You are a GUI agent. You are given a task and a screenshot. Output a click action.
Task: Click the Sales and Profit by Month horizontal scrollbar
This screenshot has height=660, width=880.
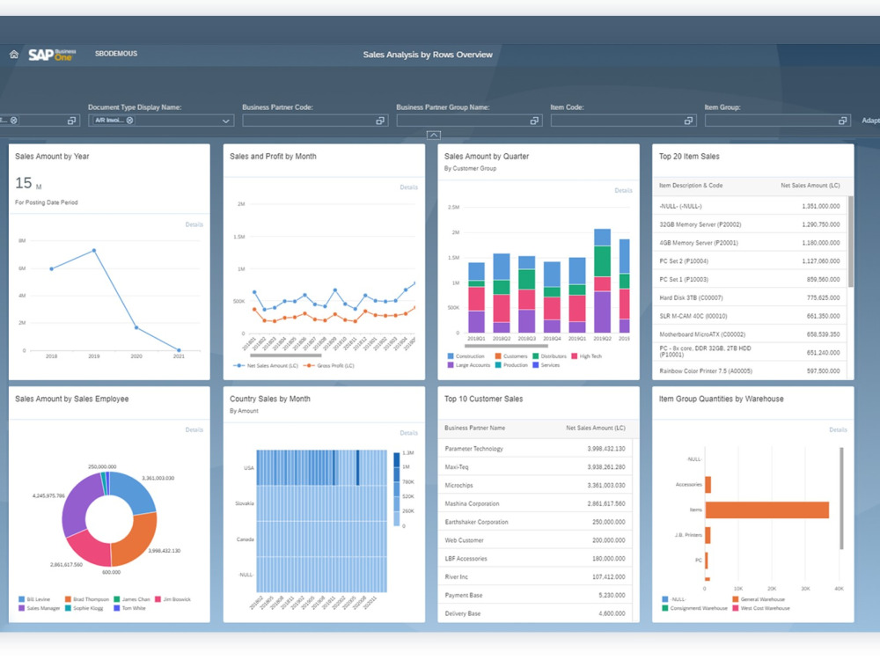pos(286,356)
